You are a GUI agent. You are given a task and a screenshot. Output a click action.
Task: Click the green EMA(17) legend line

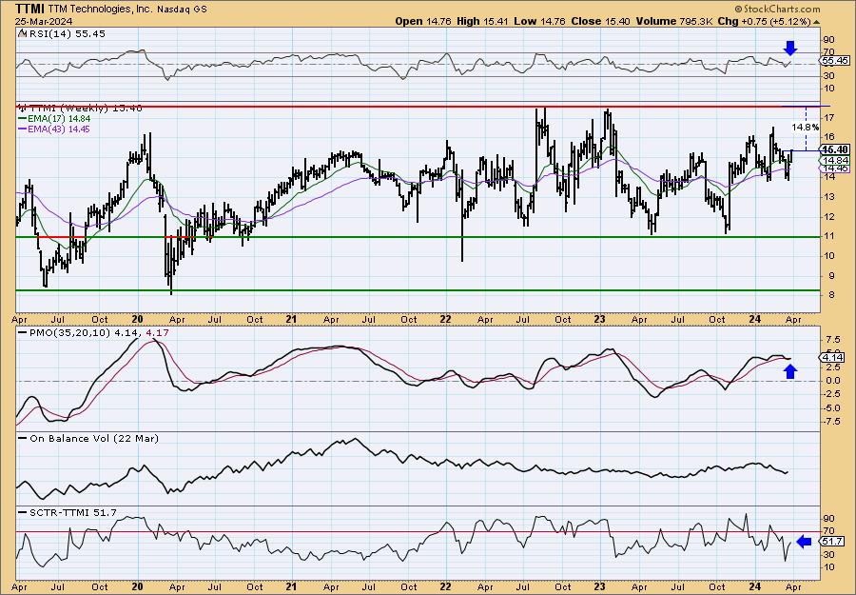[22, 119]
